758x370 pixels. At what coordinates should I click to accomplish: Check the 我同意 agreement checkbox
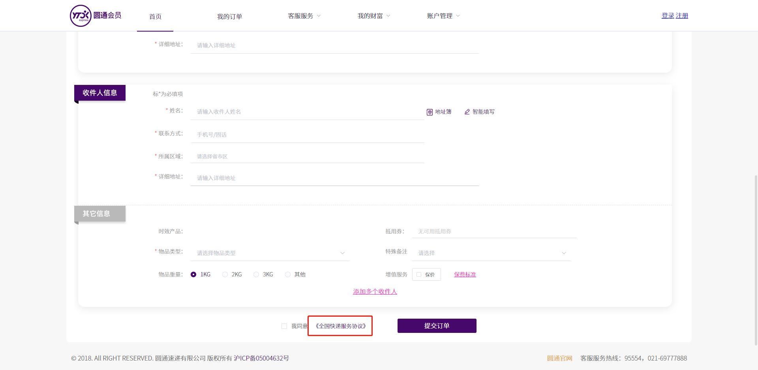pos(284,326)
